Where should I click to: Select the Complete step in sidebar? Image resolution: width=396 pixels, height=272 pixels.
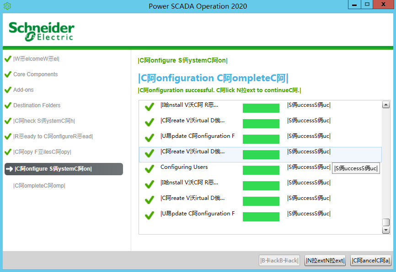point(39,186)
